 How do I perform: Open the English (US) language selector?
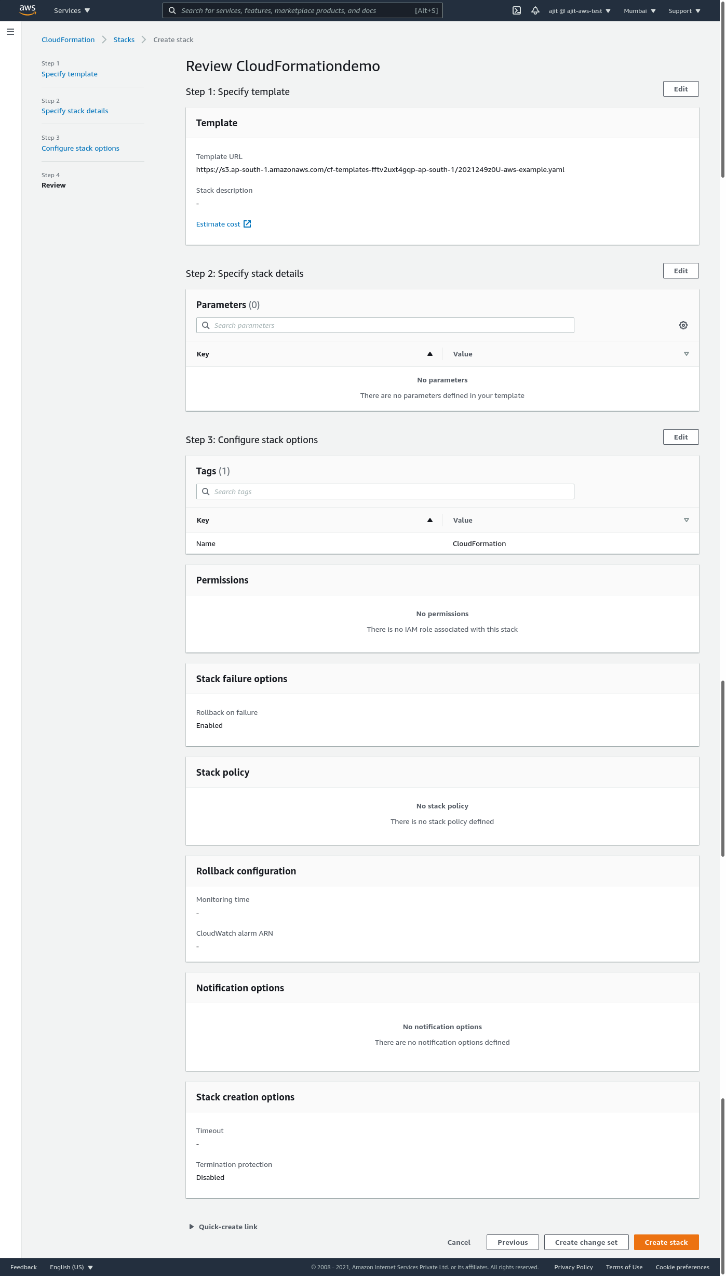coord(71,1267)
